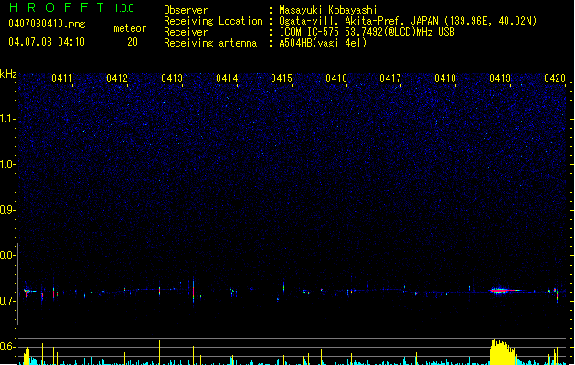This screenshot has height=365, width=575.
Task: Click the A504HB(yagi 4el) antenna text
Action: (323, 43)
